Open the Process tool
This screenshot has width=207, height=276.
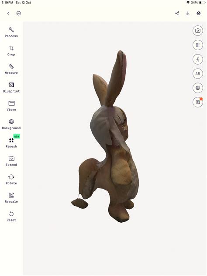point(11,32)
